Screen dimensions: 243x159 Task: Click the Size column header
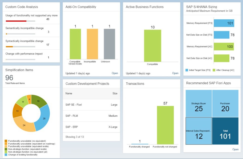[115, 93]
